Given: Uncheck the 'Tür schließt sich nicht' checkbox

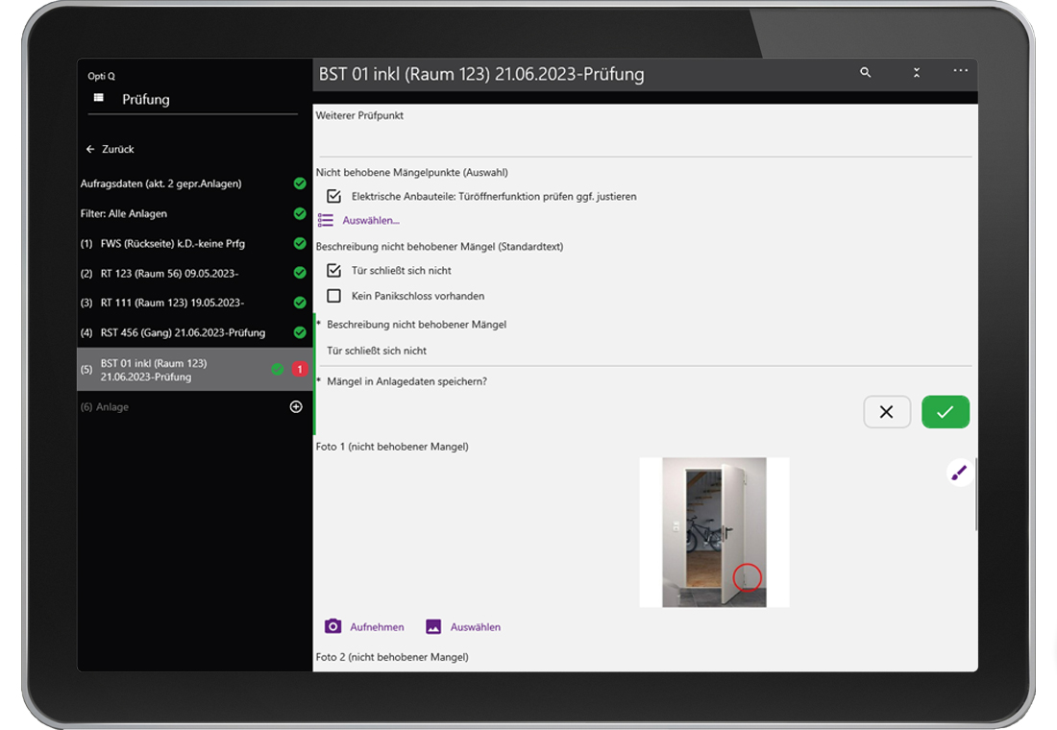Looking at the screenshot, I should point(334,271).
